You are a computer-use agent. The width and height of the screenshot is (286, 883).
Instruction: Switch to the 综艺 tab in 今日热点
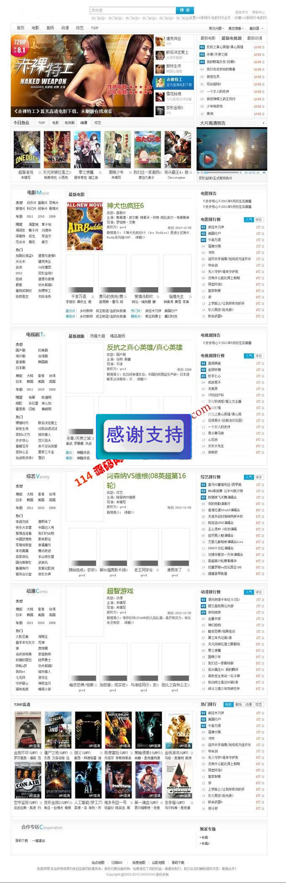coord(98,123)
